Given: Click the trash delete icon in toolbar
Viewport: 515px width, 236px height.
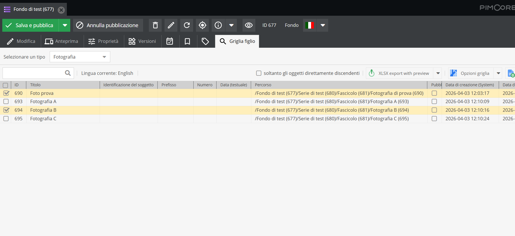Looking at the screenshot, I should coord(155,25).
